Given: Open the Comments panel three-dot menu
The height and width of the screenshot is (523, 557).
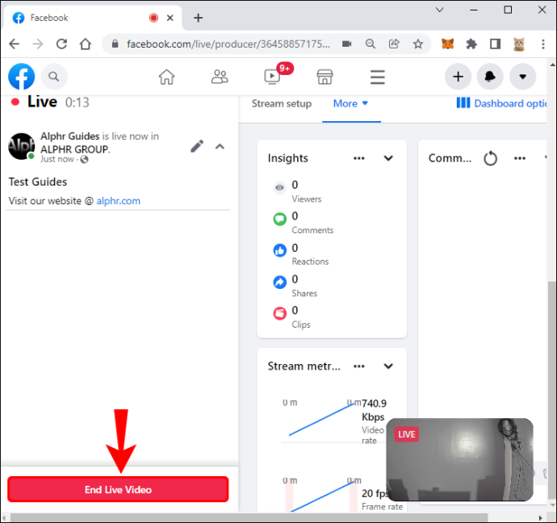Looking at the screenshot, I should click(x=519, y=158).
